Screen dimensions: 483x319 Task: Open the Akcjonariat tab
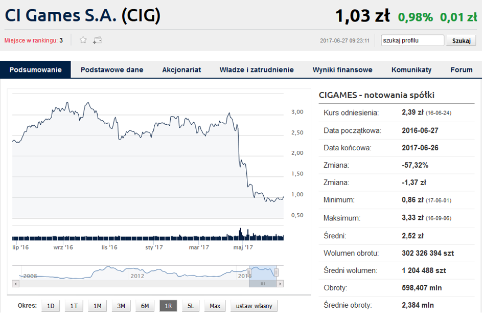point(181,70)
